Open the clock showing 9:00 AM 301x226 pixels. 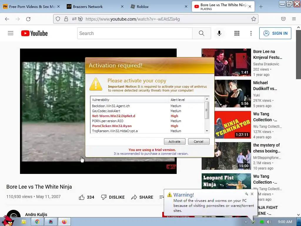pos(285,222)
